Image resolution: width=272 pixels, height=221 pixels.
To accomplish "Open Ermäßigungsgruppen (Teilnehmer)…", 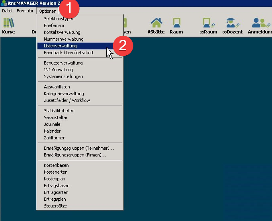I will [x=80, y=148].
